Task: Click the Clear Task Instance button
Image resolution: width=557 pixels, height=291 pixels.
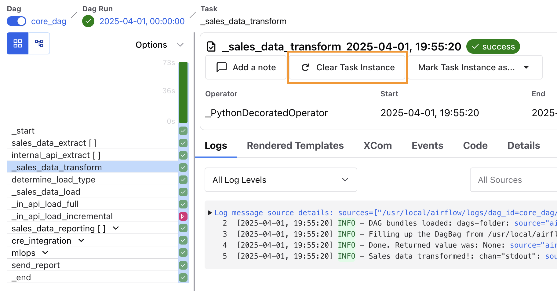Action: 347,67
